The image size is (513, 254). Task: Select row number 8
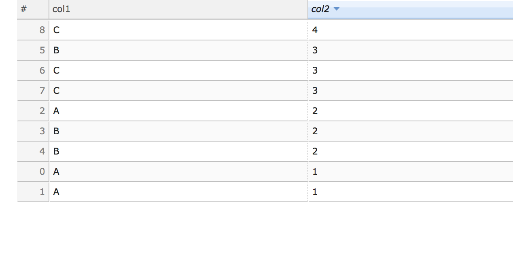[42, 30]
